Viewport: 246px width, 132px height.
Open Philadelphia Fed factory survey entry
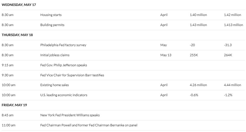[63, 45]
